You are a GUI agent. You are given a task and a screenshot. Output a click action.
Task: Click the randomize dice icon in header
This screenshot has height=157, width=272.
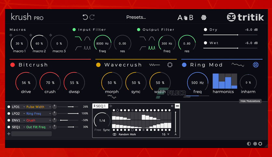(204, 18)
